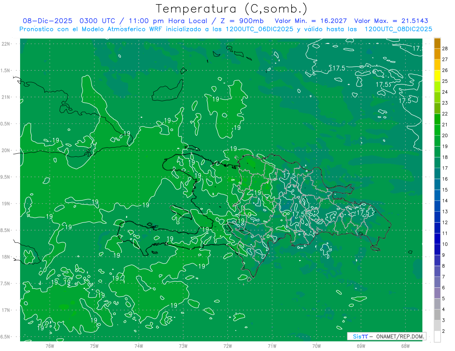Pick the yellow swatch between 25 and 26
Viewport: 455px width, 351px height.
(x=437, y=76)
